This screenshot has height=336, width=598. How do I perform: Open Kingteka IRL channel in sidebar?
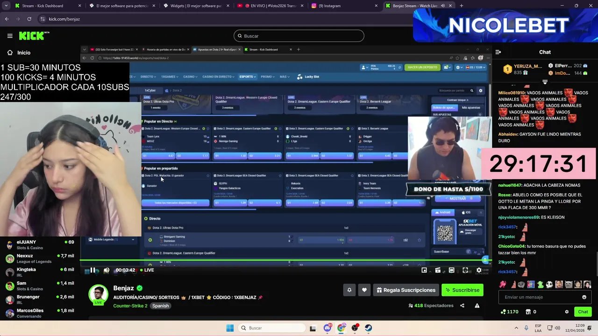40,273
